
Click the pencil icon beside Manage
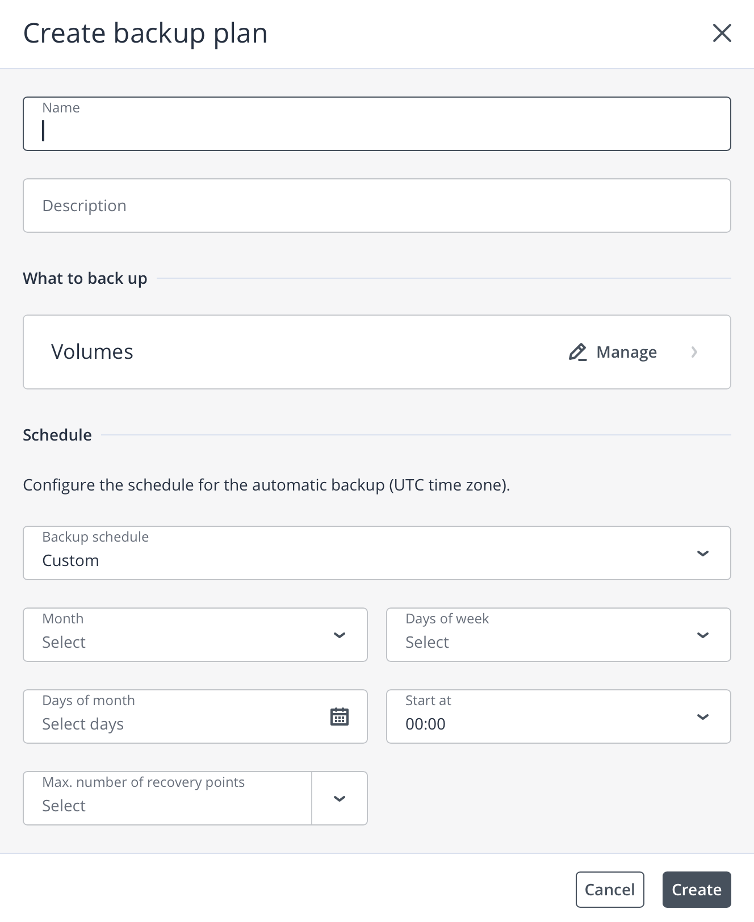[577, 352]
